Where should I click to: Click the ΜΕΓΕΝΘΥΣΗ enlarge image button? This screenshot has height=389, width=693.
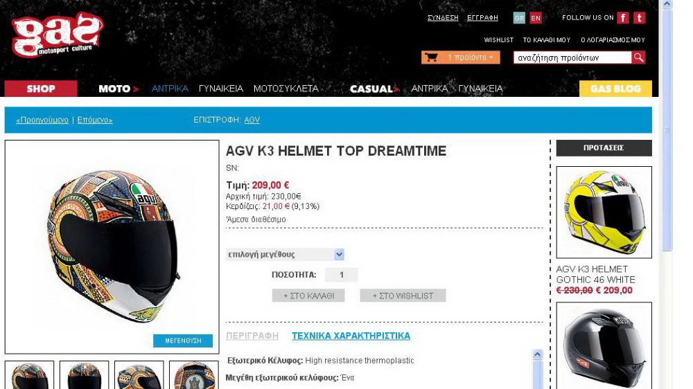183,341
